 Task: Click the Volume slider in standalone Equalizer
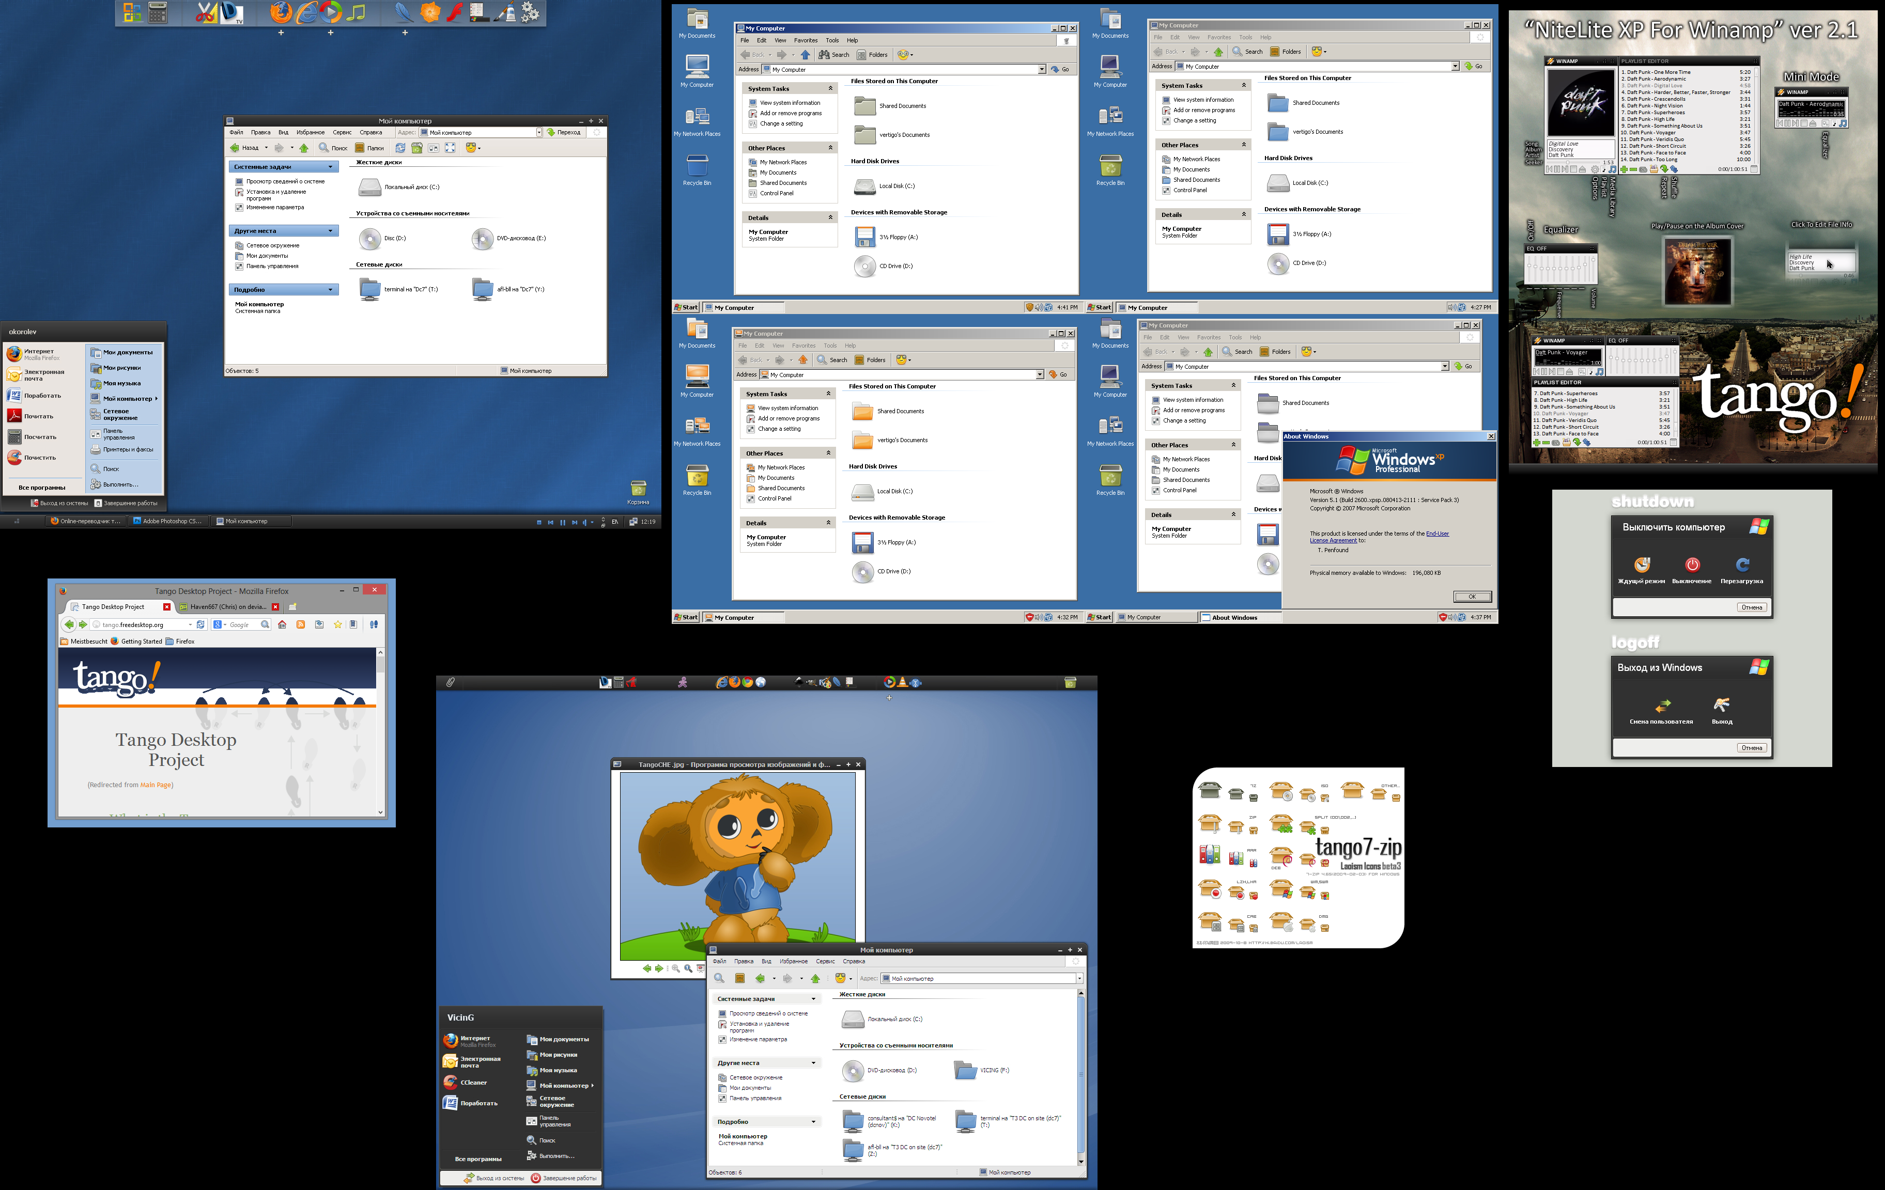pos(1593,269)
